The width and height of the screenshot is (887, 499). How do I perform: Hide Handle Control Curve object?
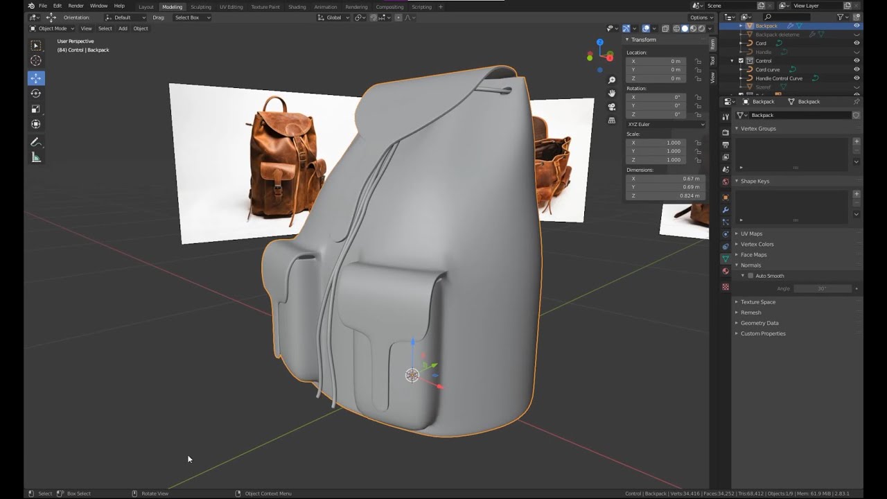tap(857, 78)
